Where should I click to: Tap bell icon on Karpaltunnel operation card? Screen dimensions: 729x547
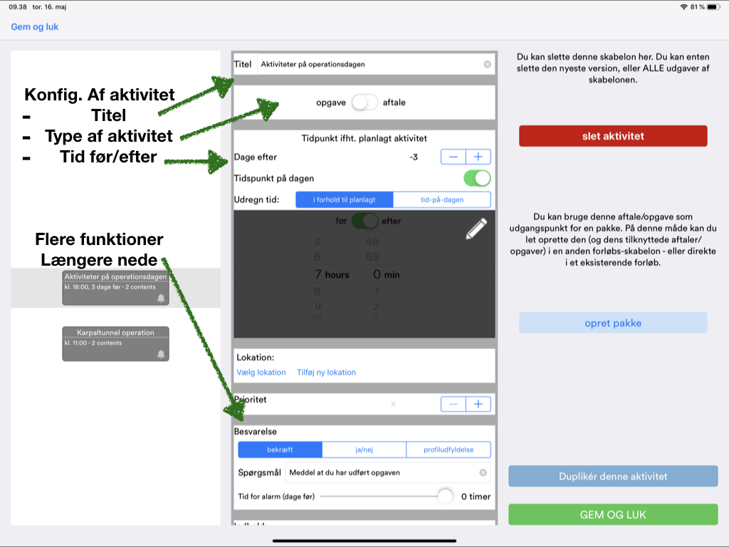161,355
